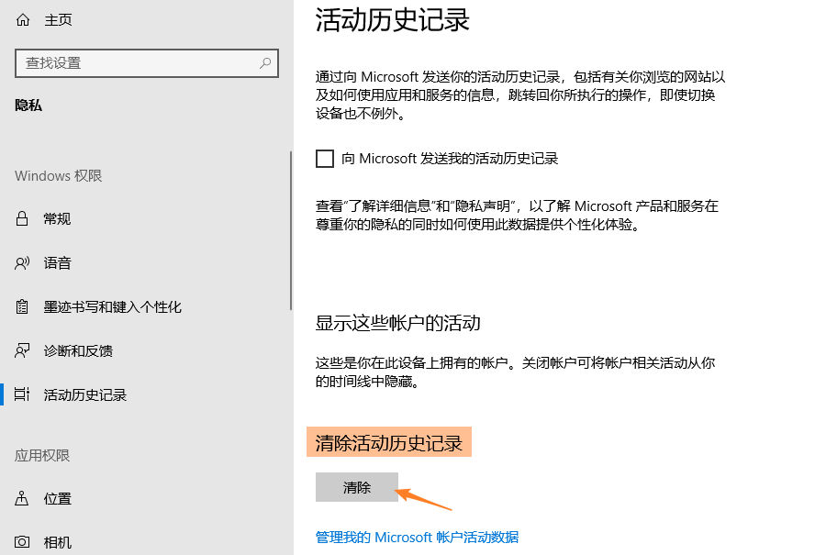
Task: Click the 活动历史记录 page title
Action: [393, 20]
